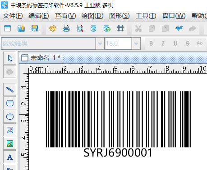Open the 文件(F) menu

click(13, 16)
